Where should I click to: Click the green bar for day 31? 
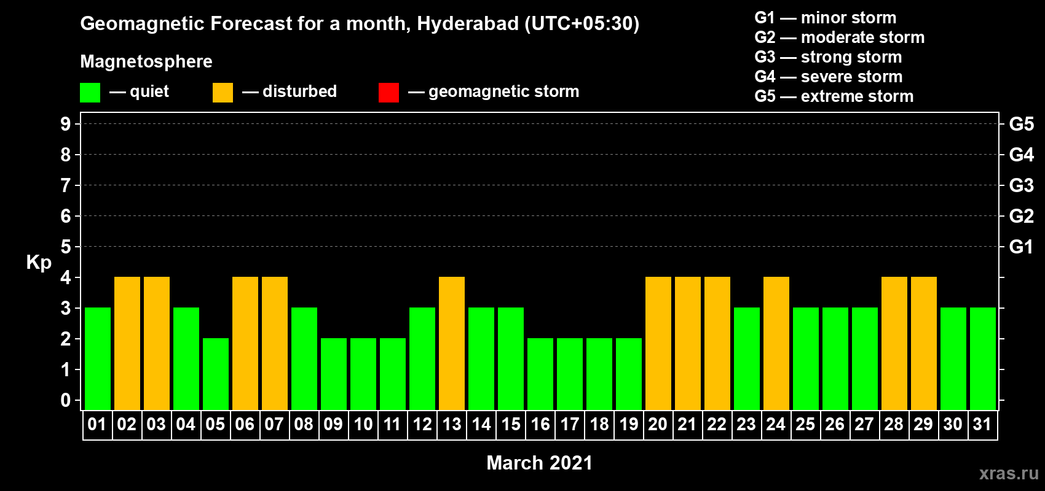coord(983,358)
